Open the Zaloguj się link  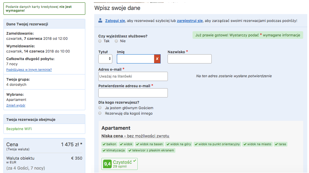[x=115, y=21]
